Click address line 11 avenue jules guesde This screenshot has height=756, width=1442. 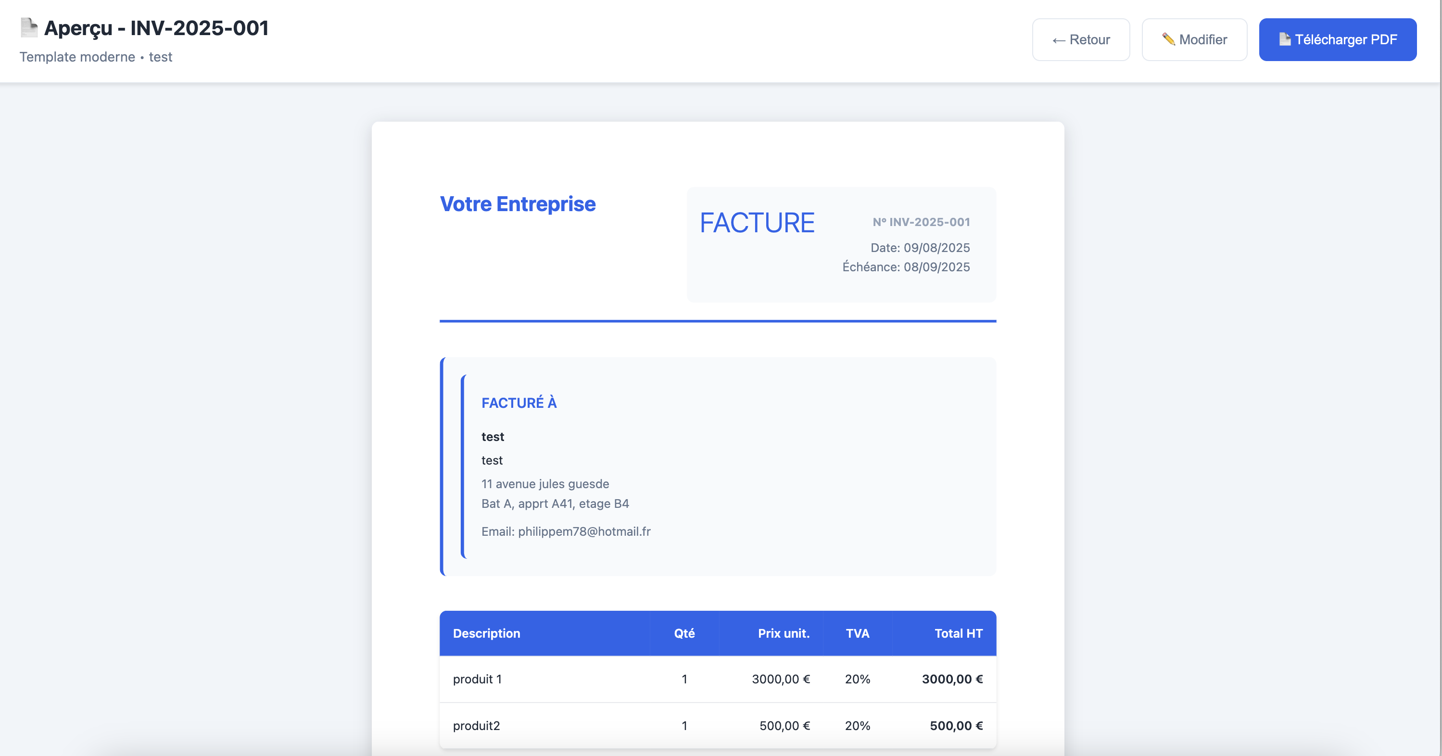[545, 484]
